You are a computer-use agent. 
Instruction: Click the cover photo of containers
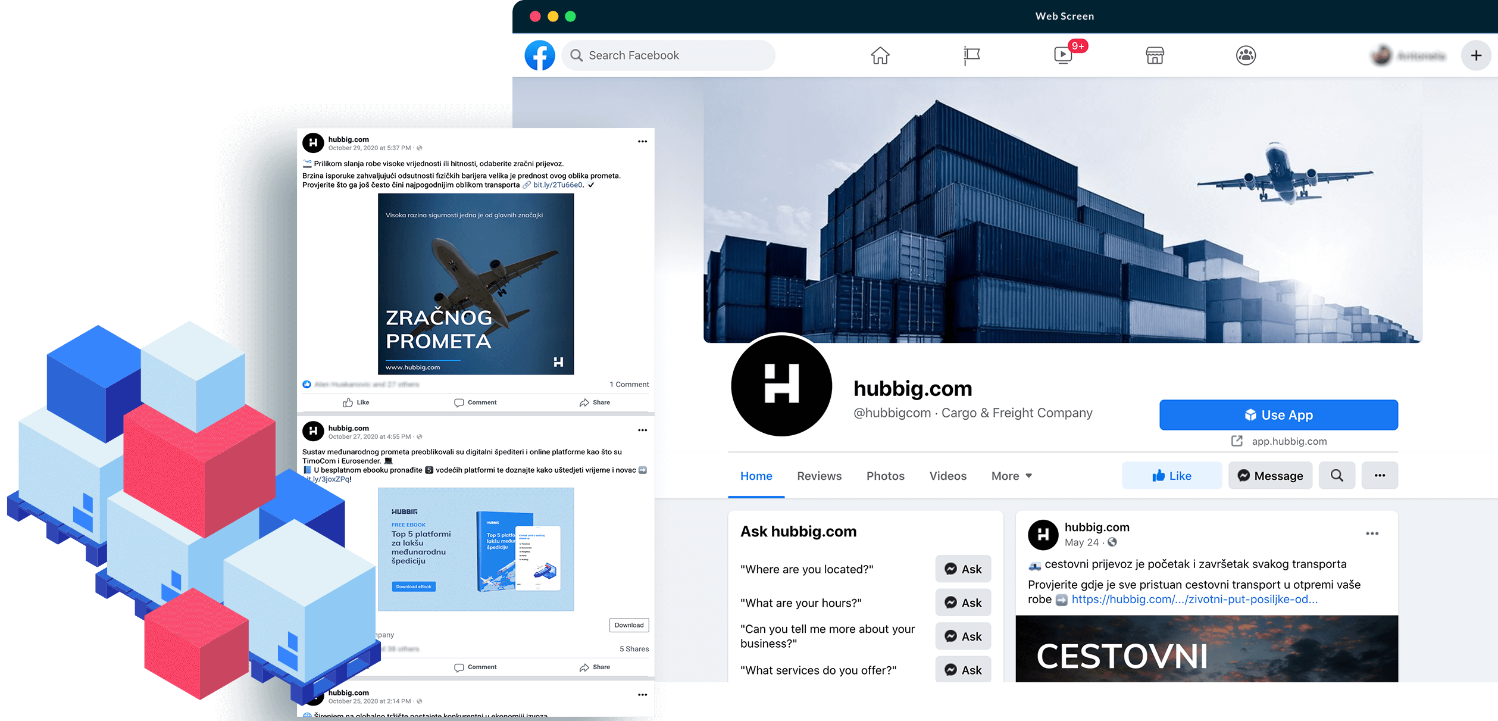pyautogui.click(x=1063, y=210)
